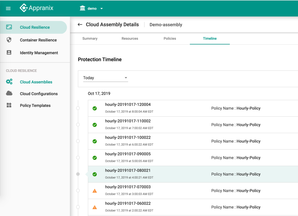Click the back arrow on Cloud Assembly Details

pyautogui.click(x=80, y=25)
